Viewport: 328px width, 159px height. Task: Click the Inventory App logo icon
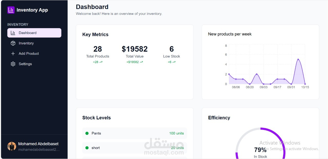point(11,10)
